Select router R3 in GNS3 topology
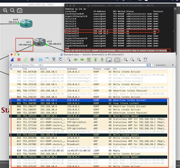This screenshot has height=168, width=180. point(26,23)
